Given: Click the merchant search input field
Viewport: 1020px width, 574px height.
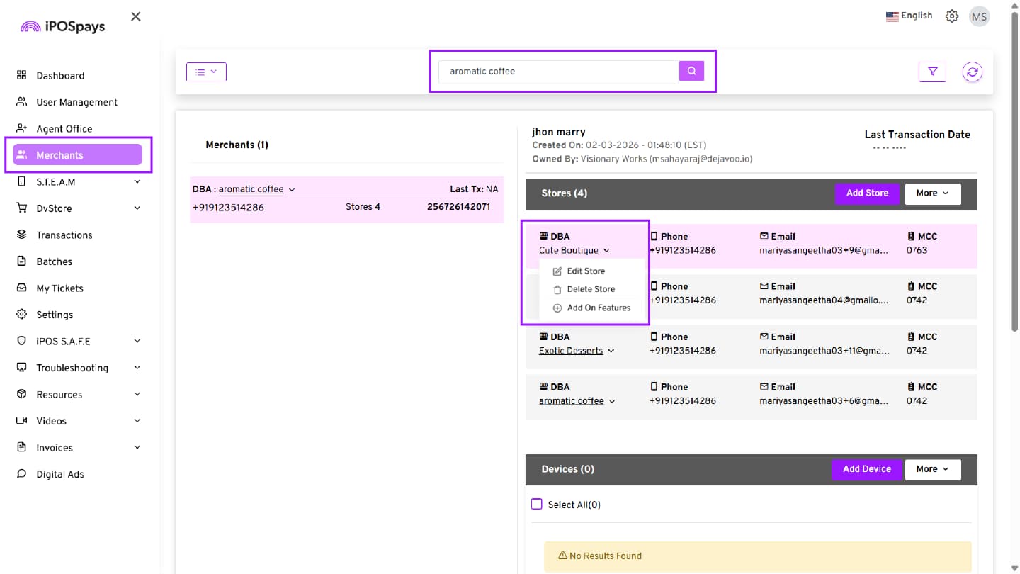Looking at the screenshot, I should click(x=558, y=72).
